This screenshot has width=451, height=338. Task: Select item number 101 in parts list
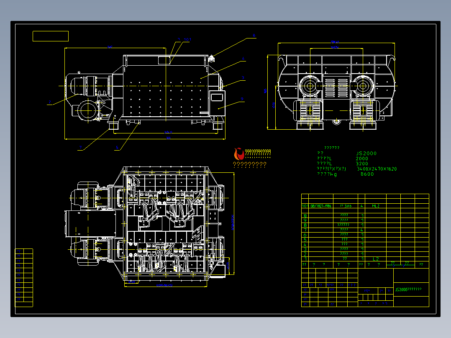[x=305, y=206]
